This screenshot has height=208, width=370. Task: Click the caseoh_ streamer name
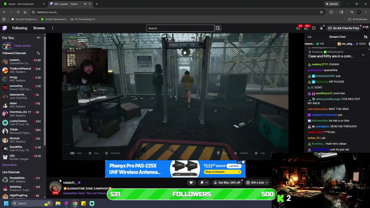click(x=70, y=183)
